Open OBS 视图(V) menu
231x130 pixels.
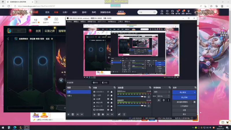tap(83, 22)
